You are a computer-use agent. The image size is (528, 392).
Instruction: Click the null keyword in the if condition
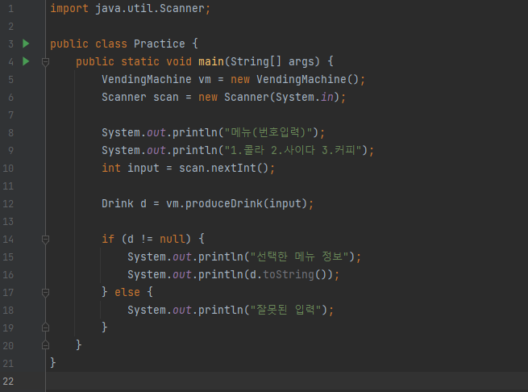point(172,239)
